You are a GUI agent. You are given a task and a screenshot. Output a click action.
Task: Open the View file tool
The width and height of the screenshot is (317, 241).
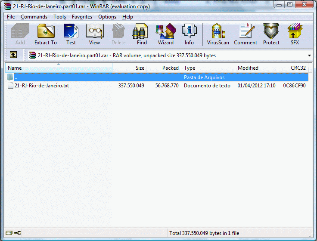point(94,34)
